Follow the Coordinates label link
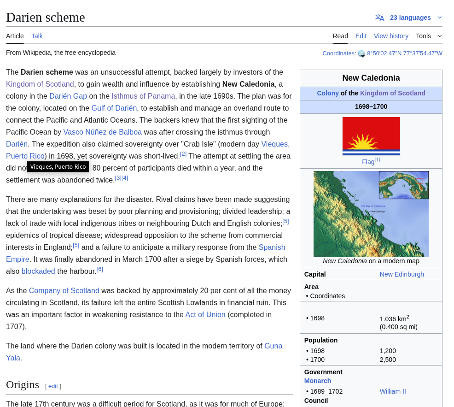The image size is (454, 407). pyautogui.click(x=338, y=53)
